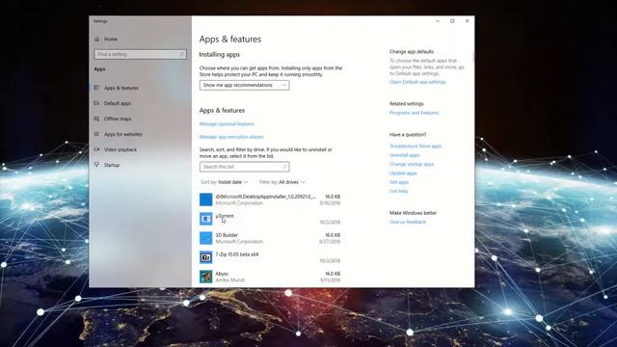The image size is (617, 347).
Task: Click the Microsoft.DesktopAppInstaller app icon
Action: pyautogui.click(x=205, y=200)
